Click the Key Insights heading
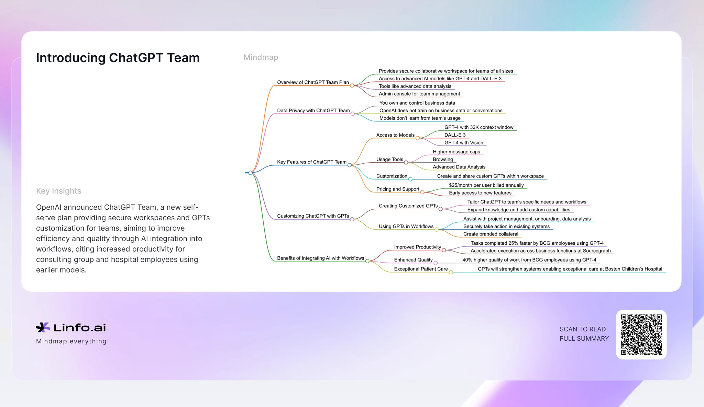The width and height of the screenshot is (704, 407). point(59,191)
